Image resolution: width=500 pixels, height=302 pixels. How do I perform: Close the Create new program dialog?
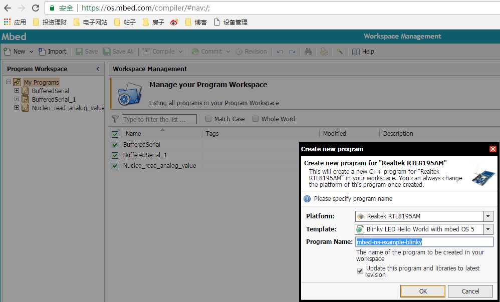point(493,149)
